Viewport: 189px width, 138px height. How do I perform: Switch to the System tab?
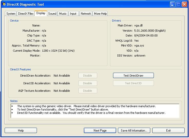11,14
